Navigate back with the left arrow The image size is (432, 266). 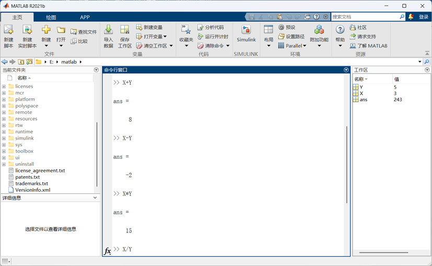[x=4, y=62]
